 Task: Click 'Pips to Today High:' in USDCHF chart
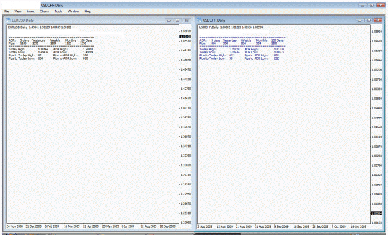(x=213, y=55)
